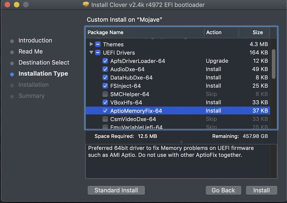Click the Standard Install button
The width and height of the screenshot is (287, 203).
coord(116,190)
